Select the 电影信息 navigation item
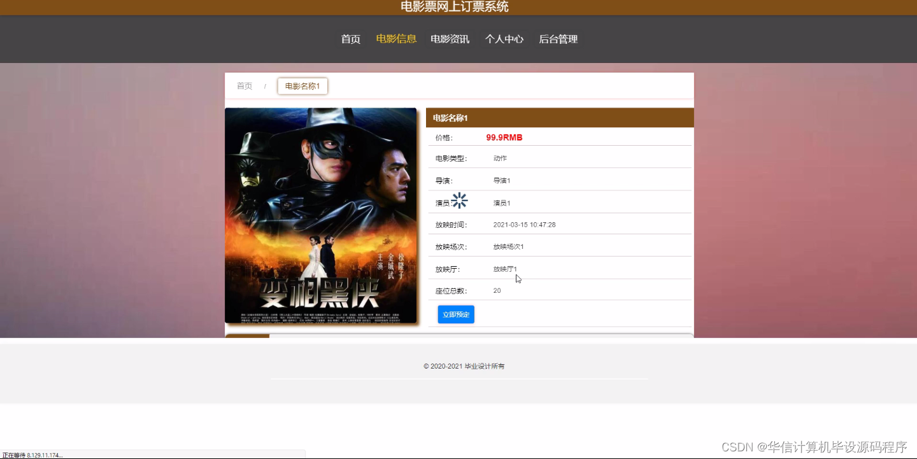This screenshot has height=459, width=917. pyautogui.click(x=396, y=39)
